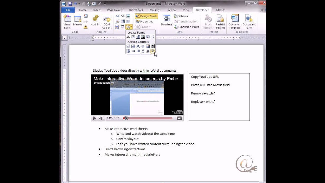Click legacy Reset Form Fields eraser
The width and height of the screenshot is (325, 183).
pos(153,37)
